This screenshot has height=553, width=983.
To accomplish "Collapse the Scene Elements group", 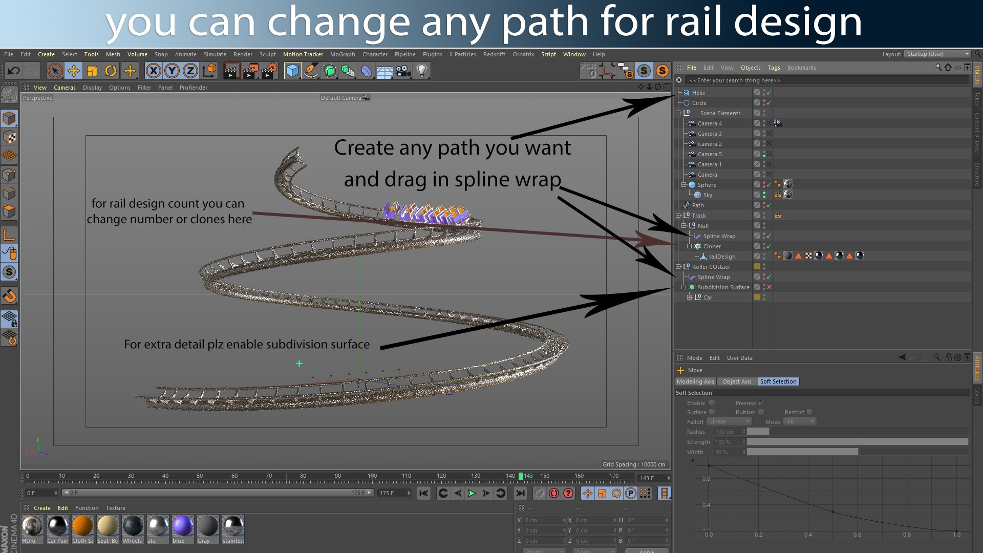I will 678,113.
